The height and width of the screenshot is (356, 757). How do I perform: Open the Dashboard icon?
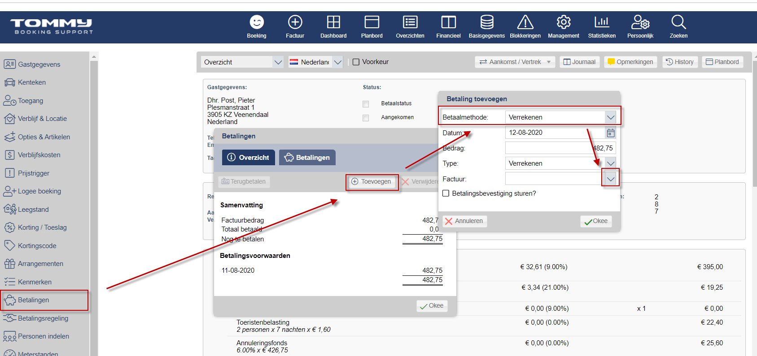point(333,22)
